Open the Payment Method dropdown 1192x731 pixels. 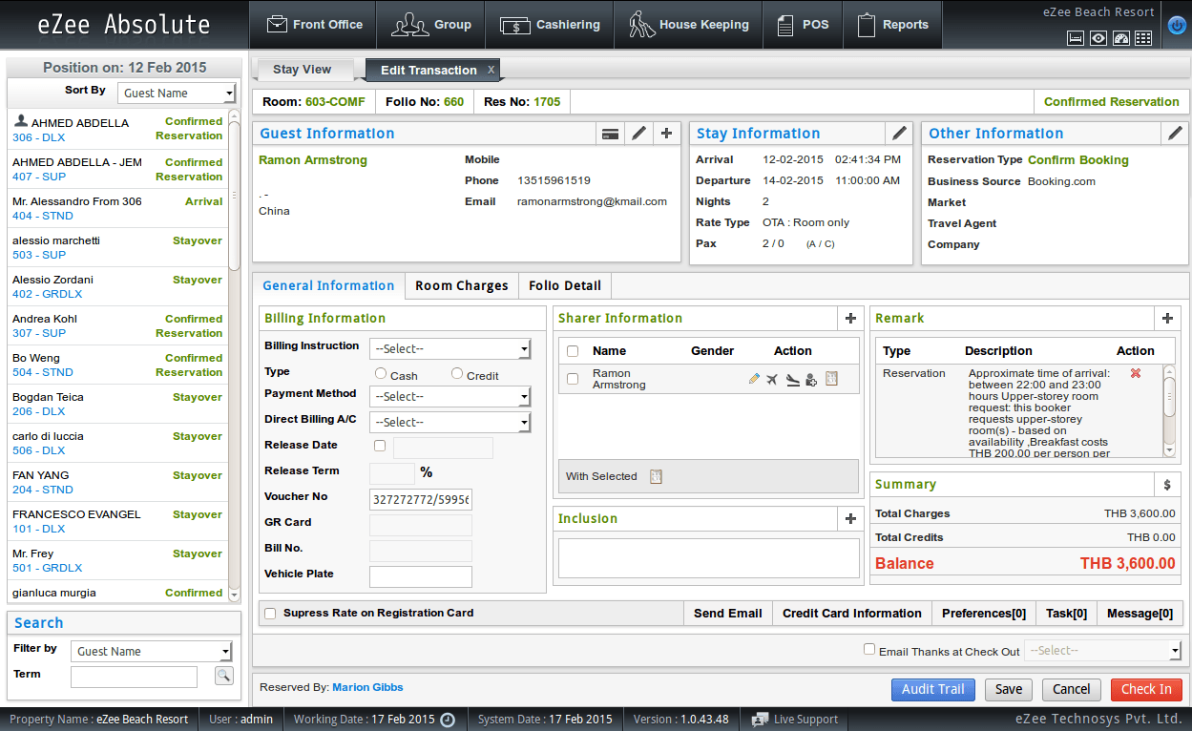(450, 397)
